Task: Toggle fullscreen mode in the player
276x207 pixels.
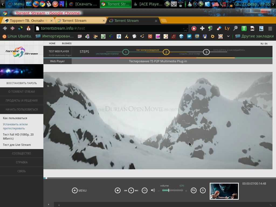Action: click(194, 190)
